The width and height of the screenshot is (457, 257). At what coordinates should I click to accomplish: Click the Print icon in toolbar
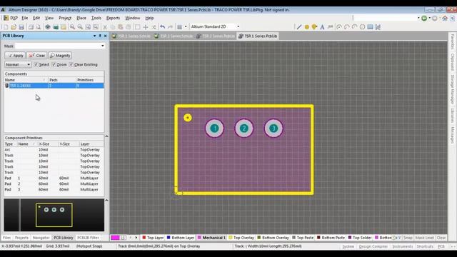pos(31,27)
